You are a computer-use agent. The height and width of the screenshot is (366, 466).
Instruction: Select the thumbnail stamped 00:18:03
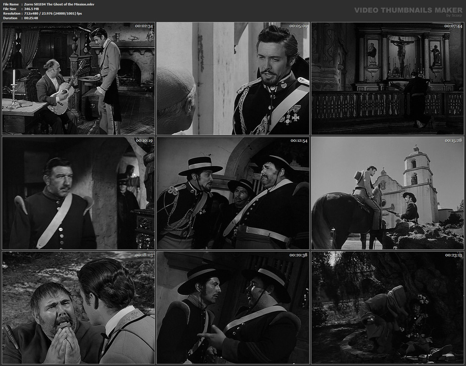(78, 307)
